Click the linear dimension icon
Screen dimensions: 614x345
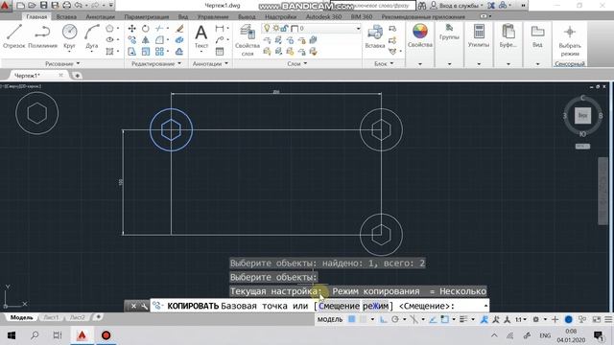220,28
